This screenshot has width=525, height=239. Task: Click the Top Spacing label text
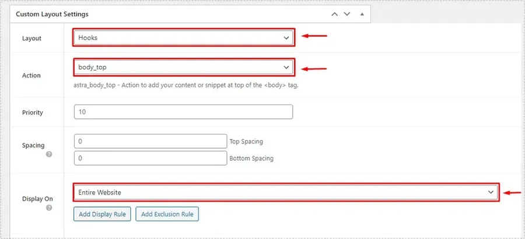pos(246,141)
